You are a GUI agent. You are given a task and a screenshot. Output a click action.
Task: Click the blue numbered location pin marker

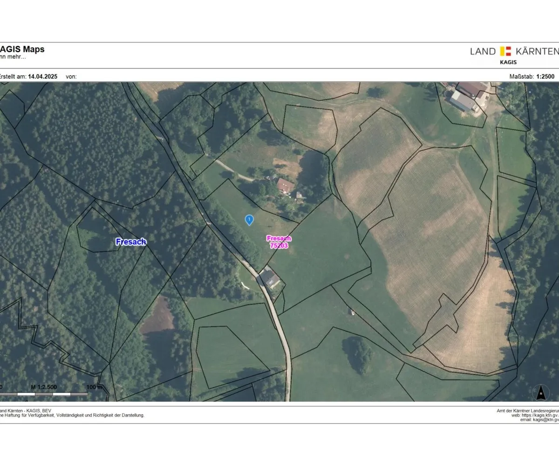pos(249,219)
